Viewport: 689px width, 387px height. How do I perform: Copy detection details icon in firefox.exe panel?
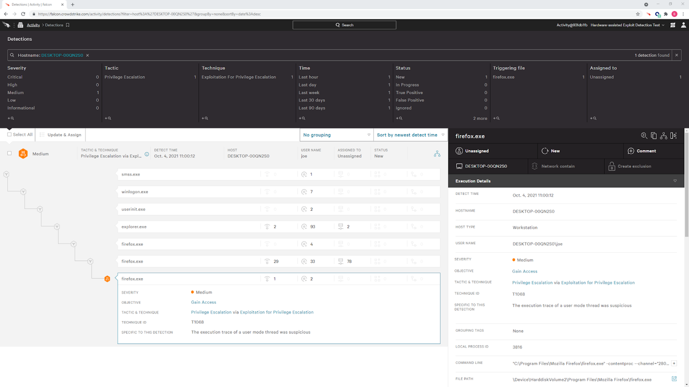pos(654,136)
